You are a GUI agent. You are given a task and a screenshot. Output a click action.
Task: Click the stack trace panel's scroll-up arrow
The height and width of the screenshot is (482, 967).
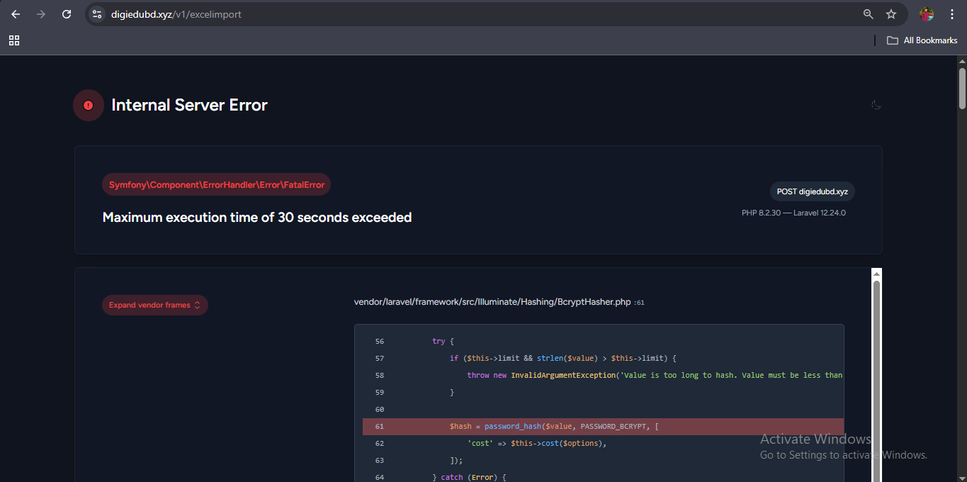[x=876, y=274]
